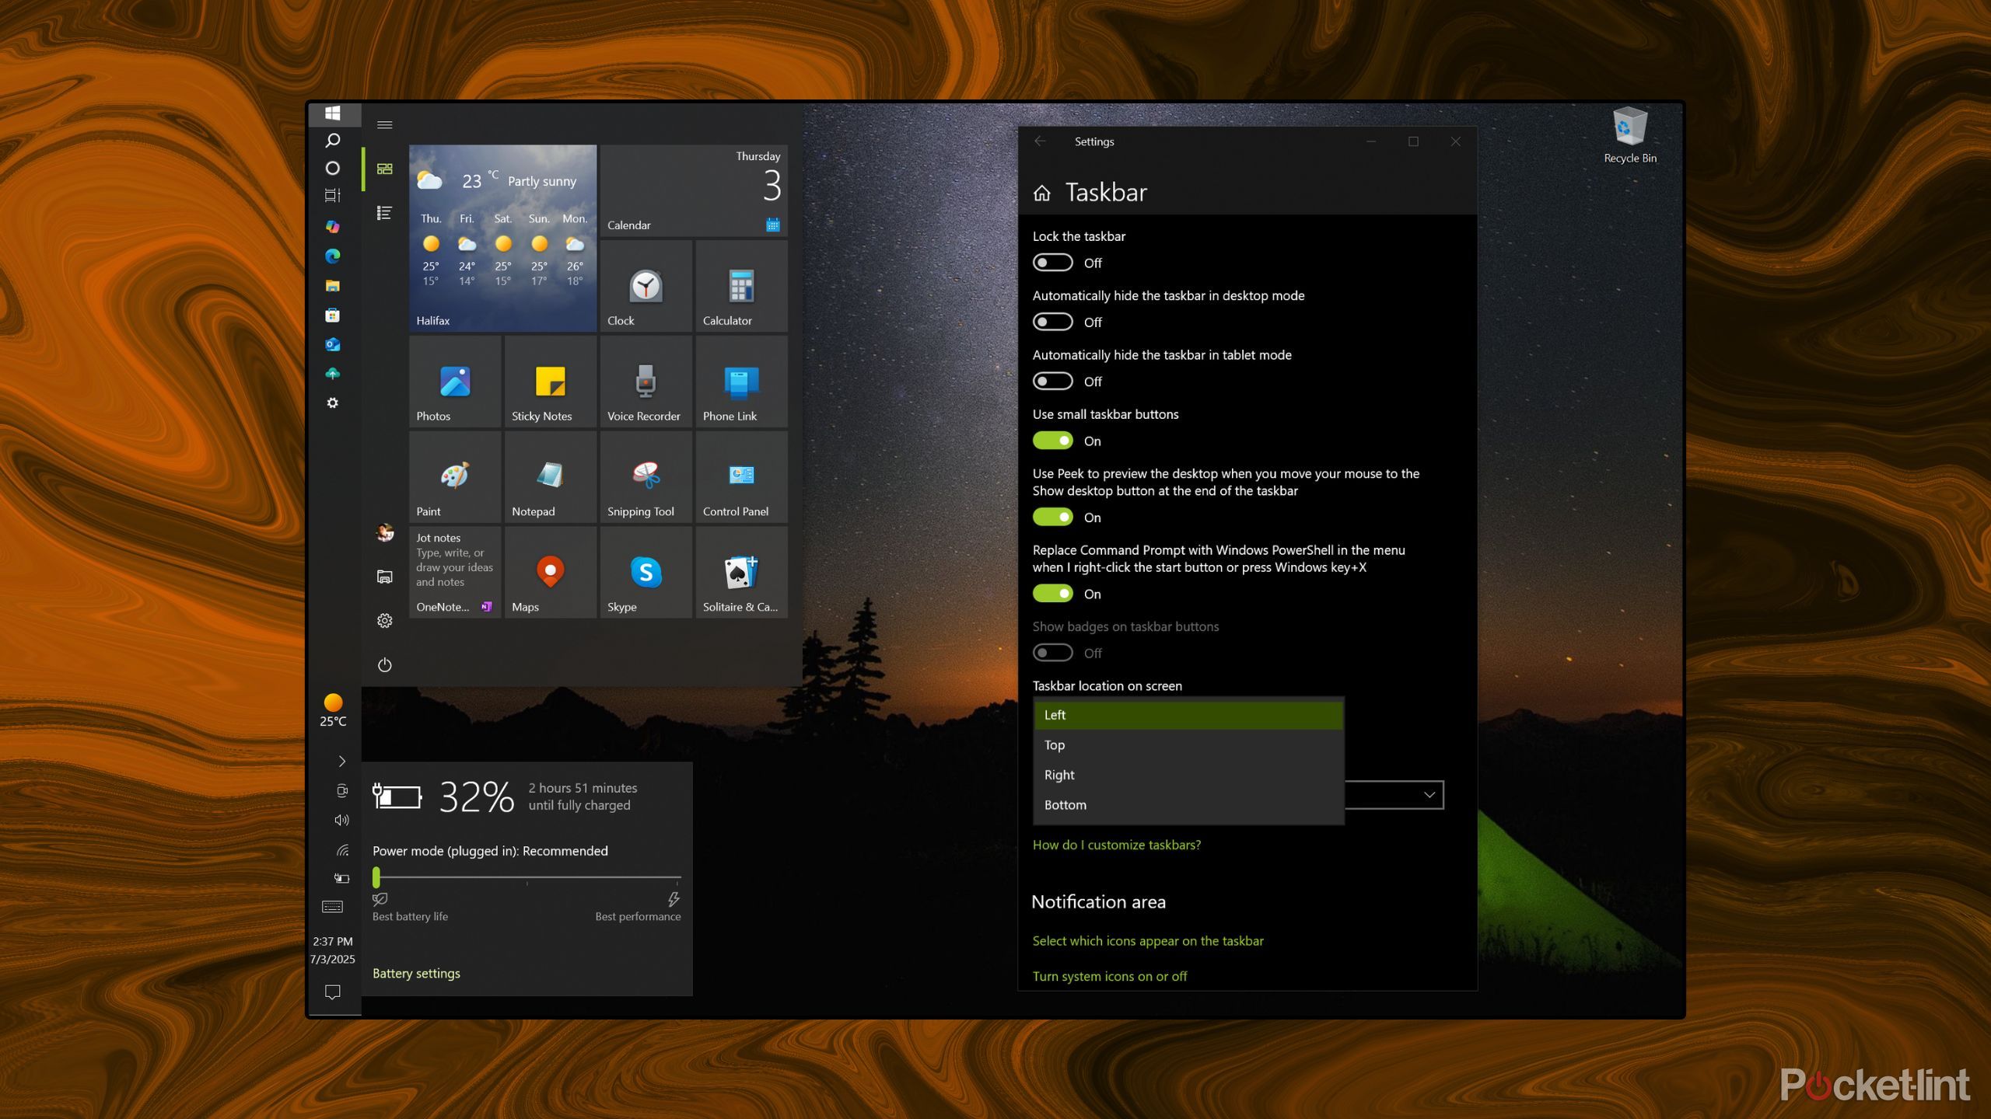Open Skype from the Start menu

[x=646, y=573]
